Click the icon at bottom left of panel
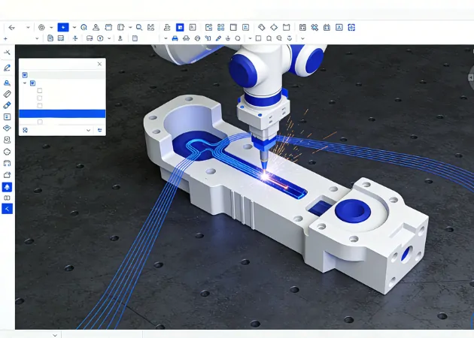The width and height of the screenshot is (474, 338). pos(25,130)
